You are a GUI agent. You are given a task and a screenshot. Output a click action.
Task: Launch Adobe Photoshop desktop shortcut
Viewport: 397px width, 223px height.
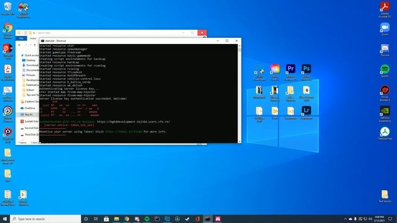pos(306,72)
